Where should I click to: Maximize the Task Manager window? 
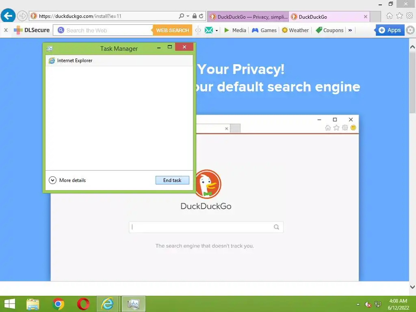170,47
